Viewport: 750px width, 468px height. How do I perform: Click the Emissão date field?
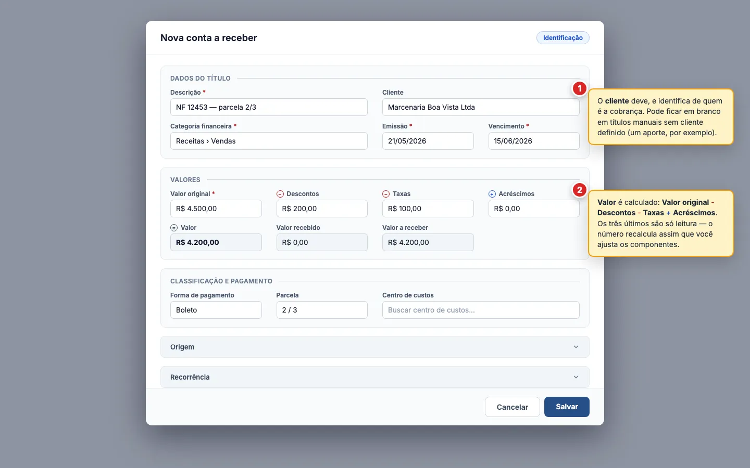[428, 141]
